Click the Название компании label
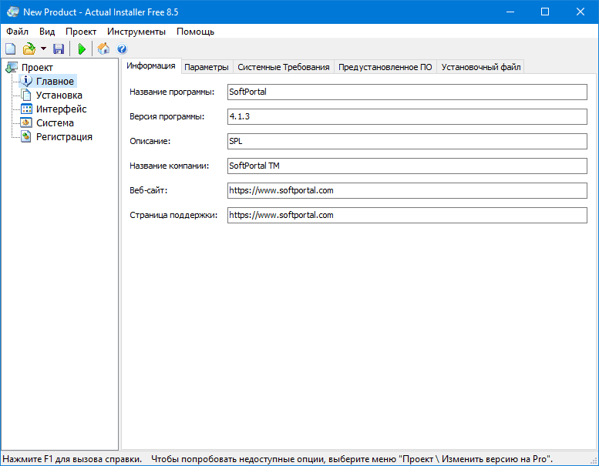Viewport: 599px width, 466px height. pos(170,166)
